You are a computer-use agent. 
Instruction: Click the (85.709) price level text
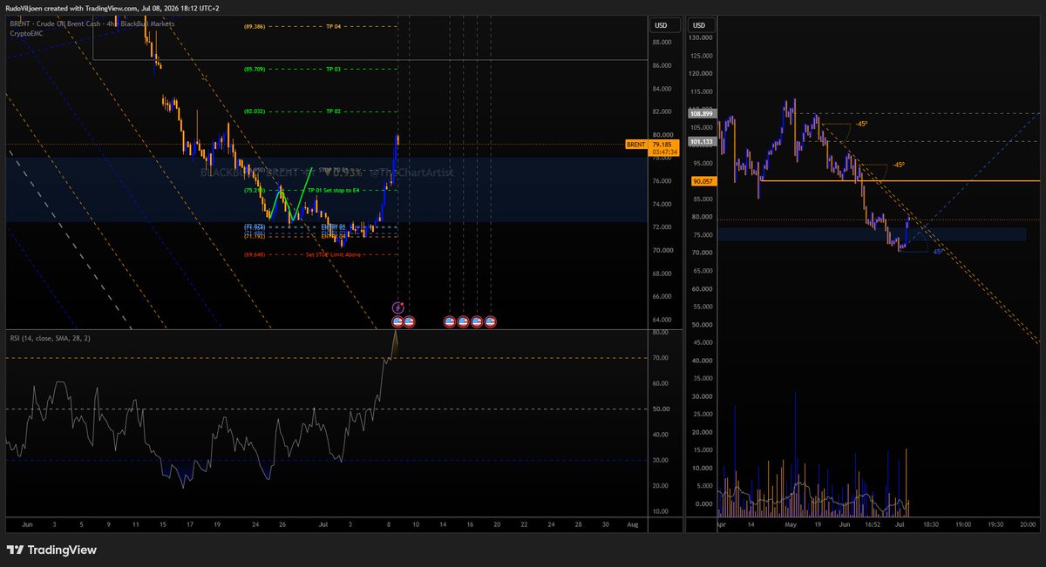tap(255, 69)
